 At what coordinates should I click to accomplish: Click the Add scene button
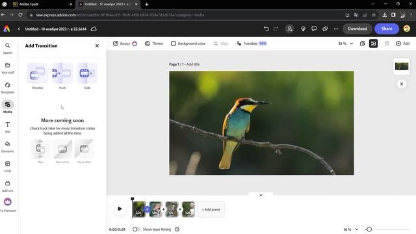[x=211, y=209]
